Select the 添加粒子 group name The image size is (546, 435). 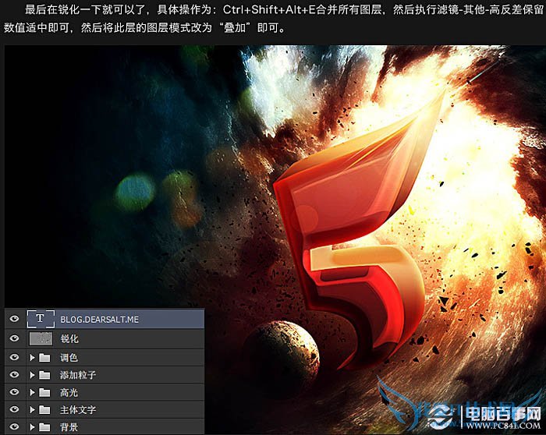tap(78, 375)
